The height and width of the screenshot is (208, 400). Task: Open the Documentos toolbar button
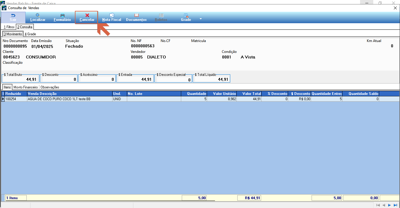[136, 17]
